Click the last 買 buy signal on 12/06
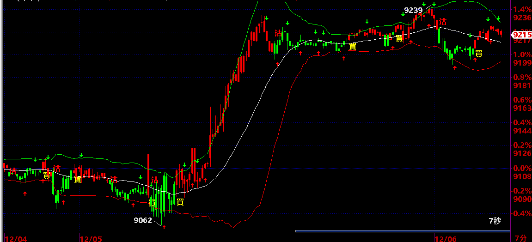Image resolution: width=532 pixels, height=242 pixels. tap(479, 53)
